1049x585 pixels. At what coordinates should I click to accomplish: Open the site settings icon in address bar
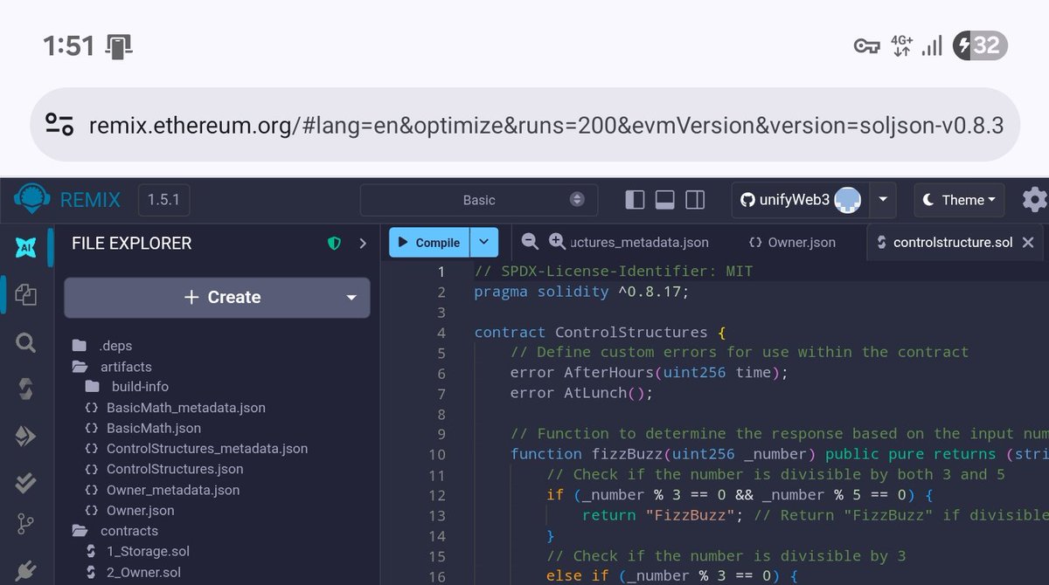pyautogui.click(x=59, y=125)
